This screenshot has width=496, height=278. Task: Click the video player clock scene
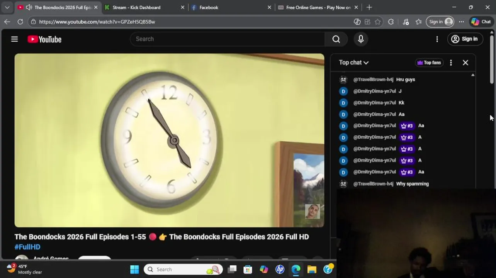169,140
